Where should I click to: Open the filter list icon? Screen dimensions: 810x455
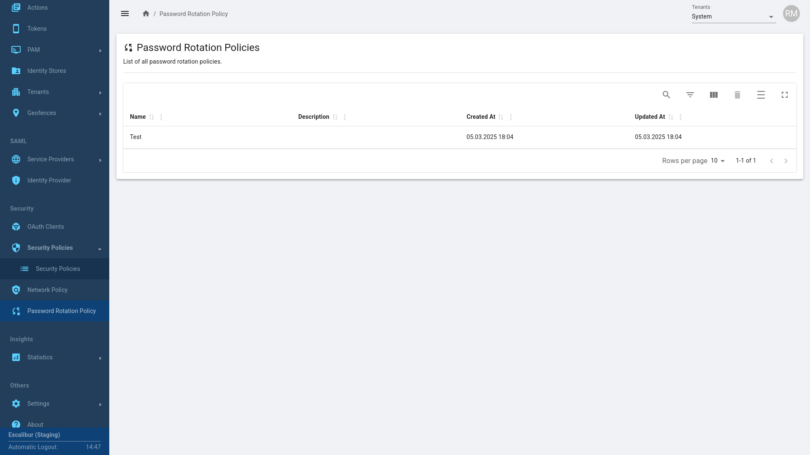point(690,95)
